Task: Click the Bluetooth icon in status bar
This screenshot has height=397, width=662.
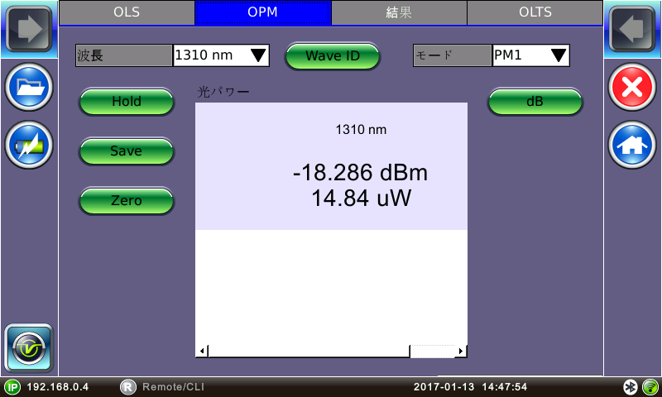Action: coord(631,387)
